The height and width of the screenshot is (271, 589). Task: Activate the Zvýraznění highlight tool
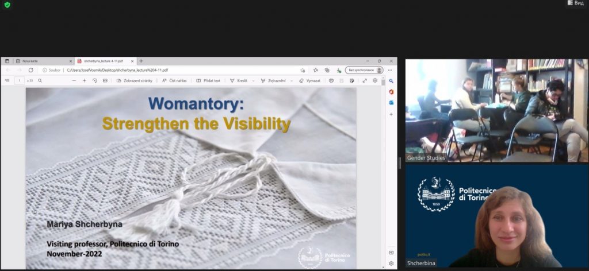click(273, 80)
